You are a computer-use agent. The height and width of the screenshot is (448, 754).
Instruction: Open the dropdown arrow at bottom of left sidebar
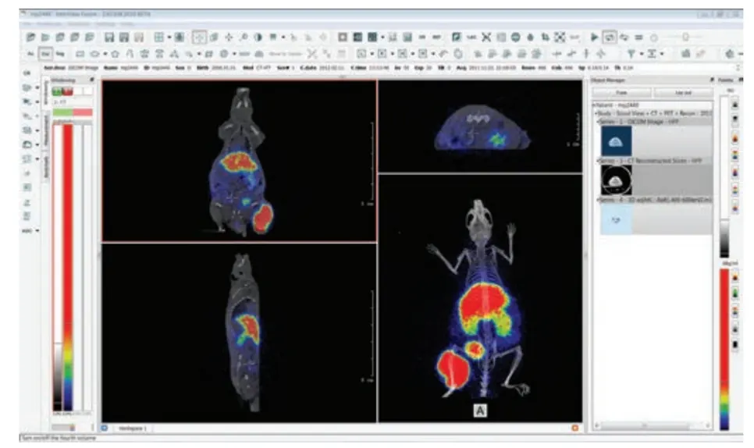[37, 231]
